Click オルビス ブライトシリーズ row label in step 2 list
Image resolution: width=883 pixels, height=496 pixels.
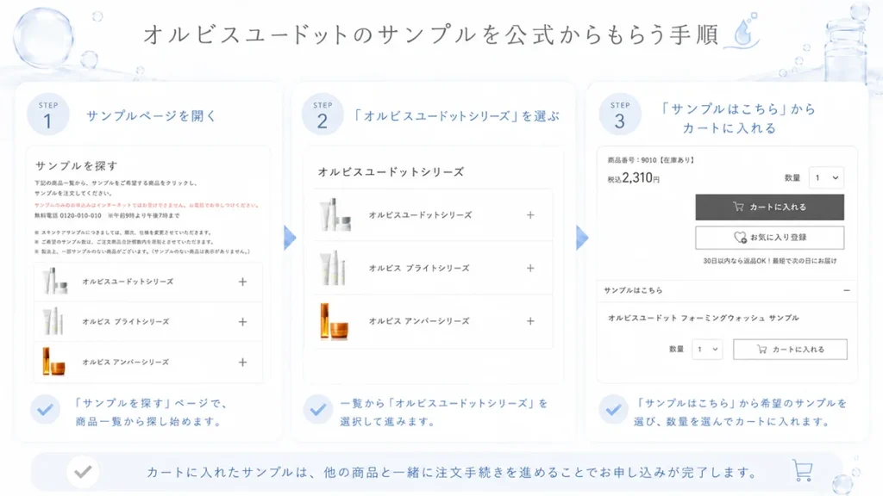pyautogui.click(x=419, y=269)
